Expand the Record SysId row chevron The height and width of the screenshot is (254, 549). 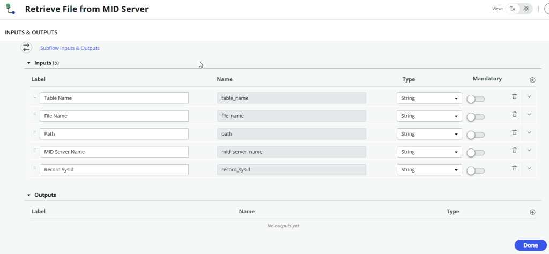click(x=529, y=168)
